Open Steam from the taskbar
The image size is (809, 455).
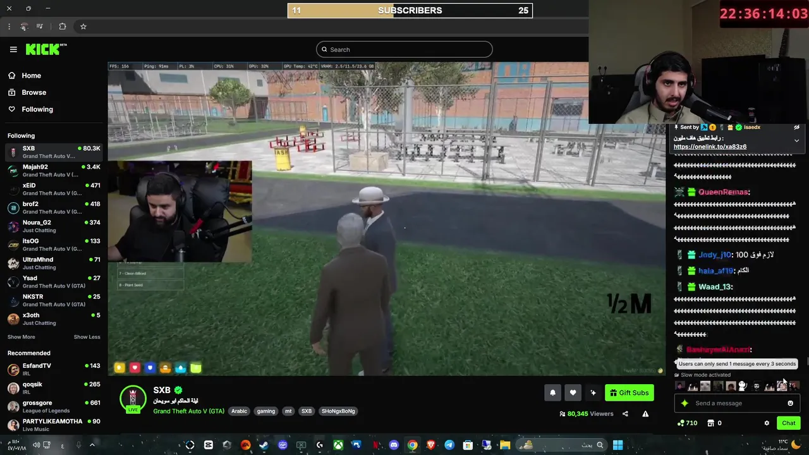tap(264, 445)
